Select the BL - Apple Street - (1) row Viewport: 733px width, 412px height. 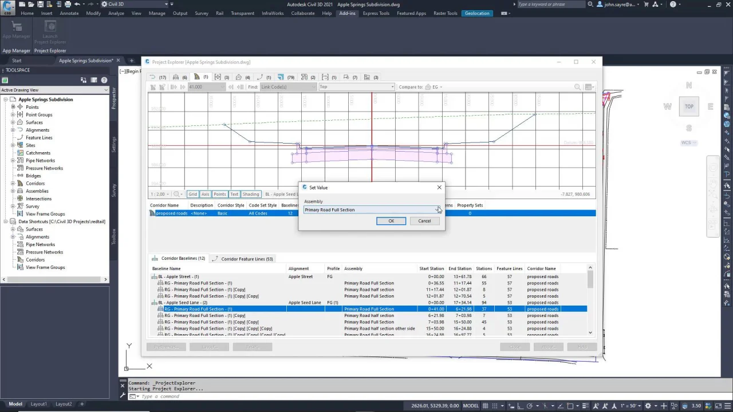pos(370,276)
